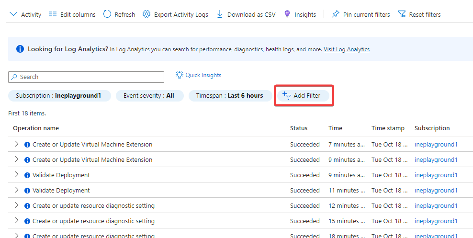Change the Event severity filter
Screen dimensions: 473x238
coord(149,96)
